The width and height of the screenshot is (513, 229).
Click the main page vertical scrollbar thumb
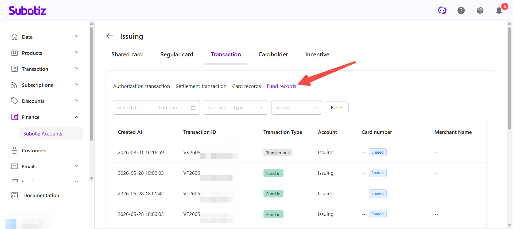pyautogui.click(x=510, y=78)
